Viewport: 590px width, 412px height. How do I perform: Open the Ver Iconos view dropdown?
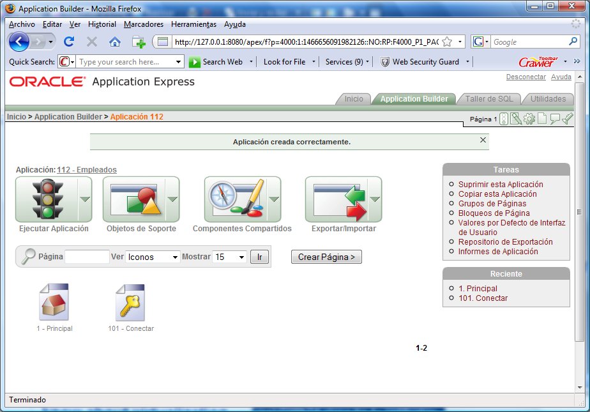point(153,257)
